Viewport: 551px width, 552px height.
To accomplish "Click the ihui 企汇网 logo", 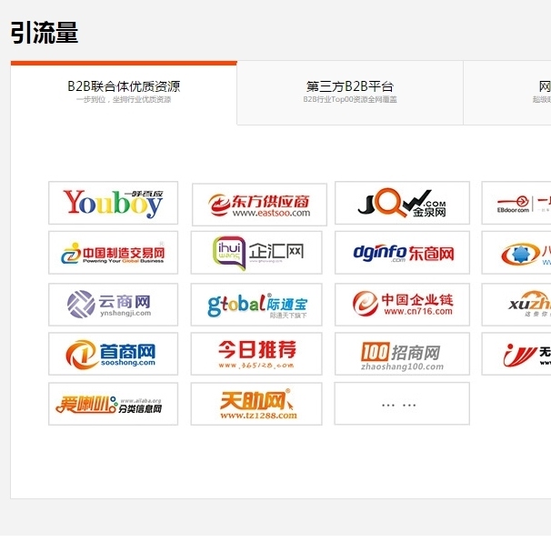I will coord(256,253).
